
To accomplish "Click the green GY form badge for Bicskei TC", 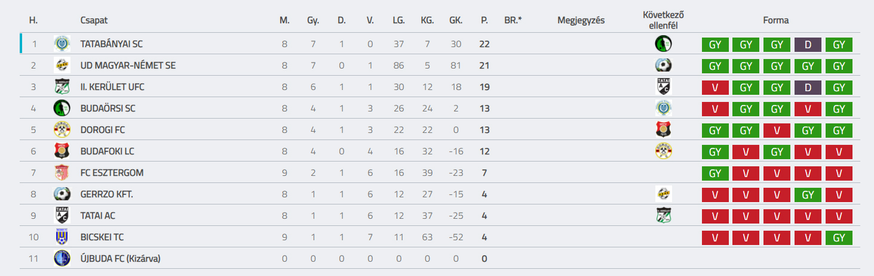I will point(839,238).
